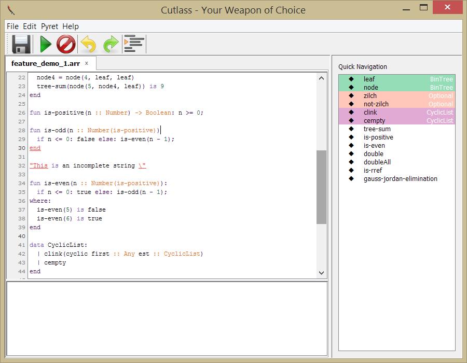Maximize the Cutlass window
This screenshot has height=363, width=467.
(423, 7)
